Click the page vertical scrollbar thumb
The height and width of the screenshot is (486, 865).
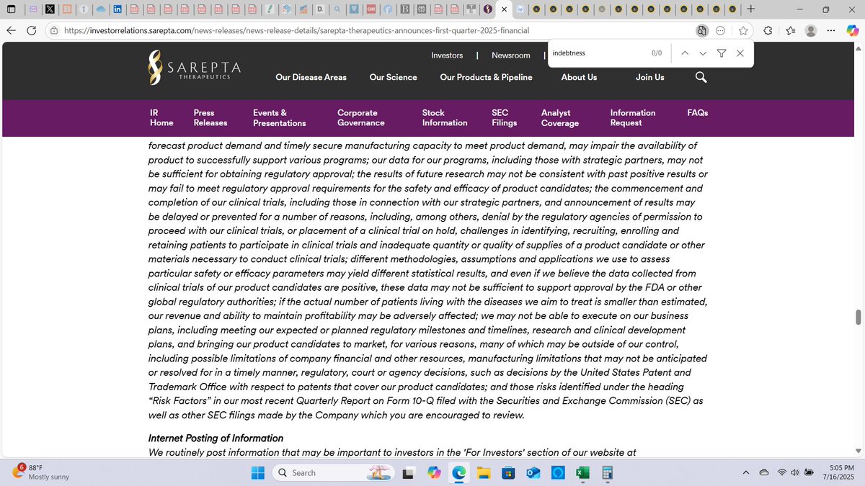(x=858, y=318)
